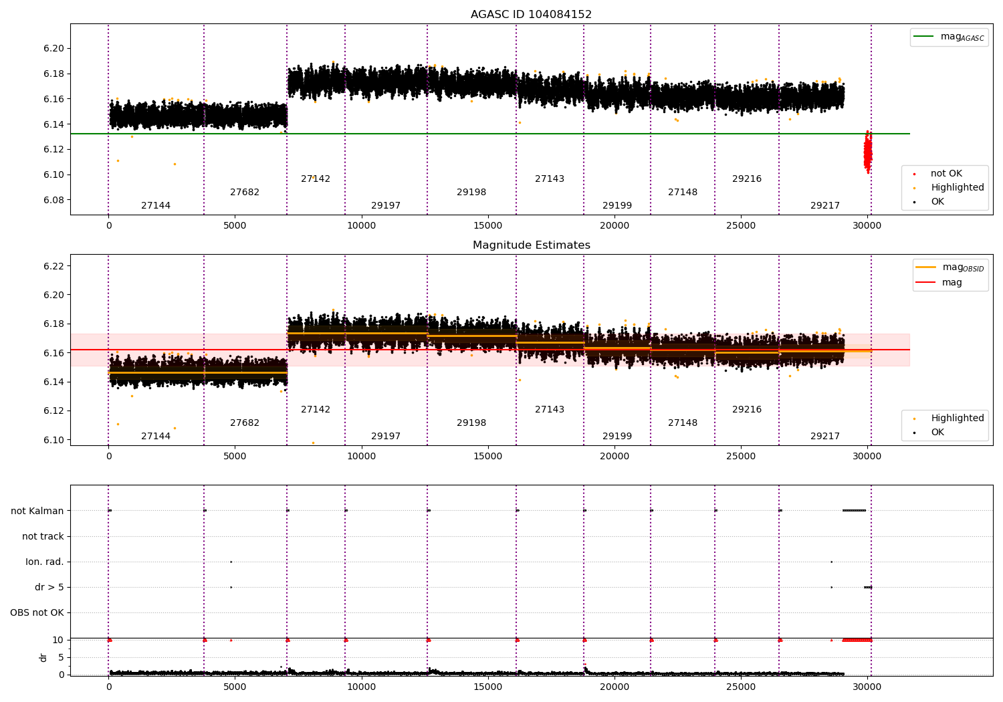The width and height of the screenshot is (1003, 702).
Task: Click obsid label 27144 in the AGASC ID plot
Action: (156, 206)
